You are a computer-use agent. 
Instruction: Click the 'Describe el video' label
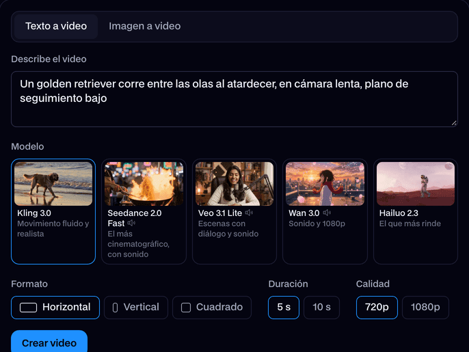click(x=49, y=59)
